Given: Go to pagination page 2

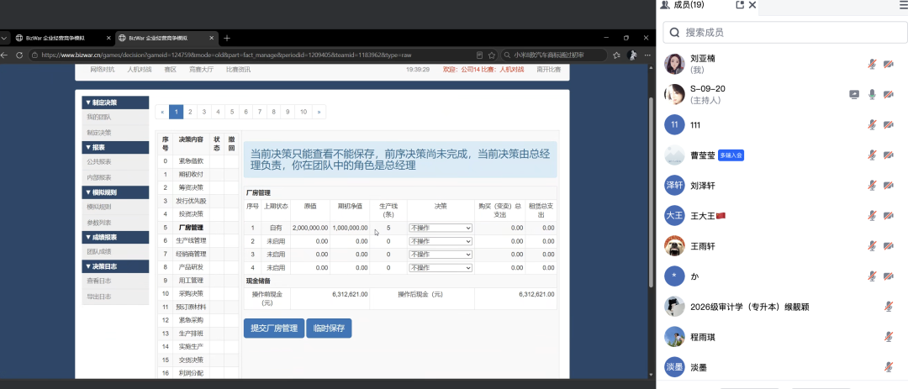Looking at the screenshot, I should [x=191, y=112].
